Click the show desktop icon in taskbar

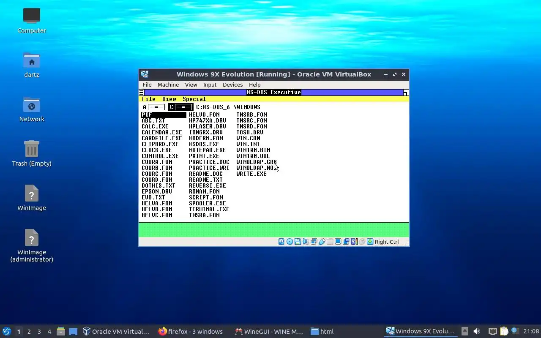[73, 331]
